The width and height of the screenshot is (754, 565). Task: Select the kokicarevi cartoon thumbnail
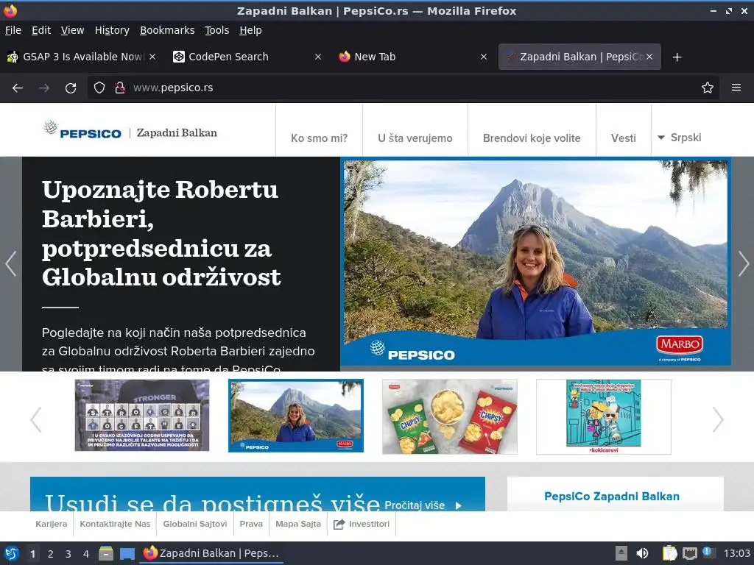click(604, 416)
